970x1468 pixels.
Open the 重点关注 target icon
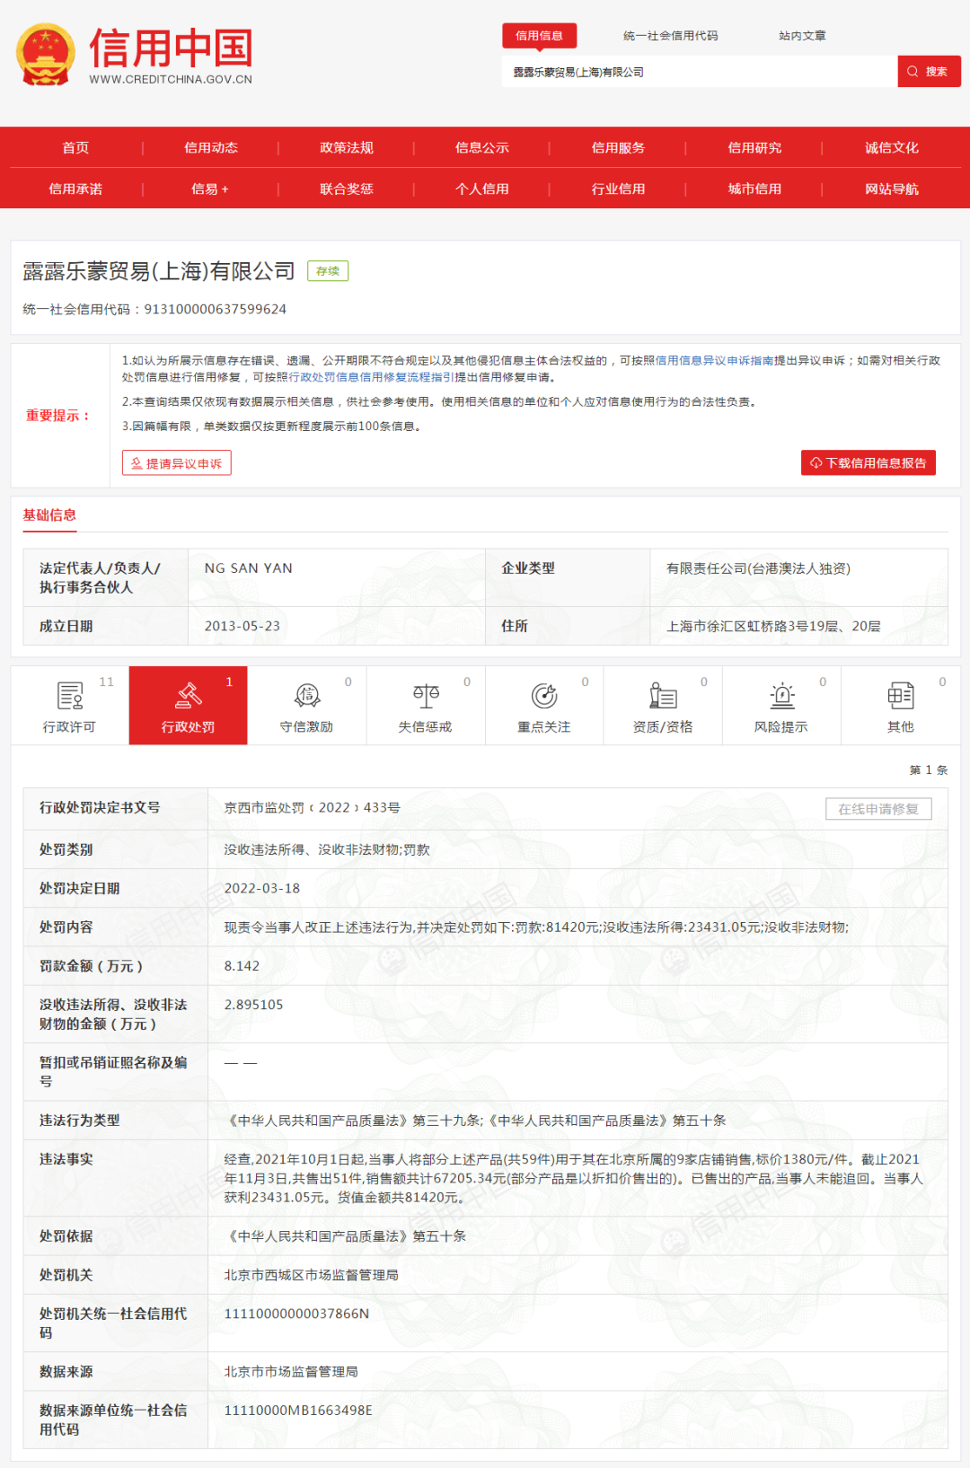(544, 696)
